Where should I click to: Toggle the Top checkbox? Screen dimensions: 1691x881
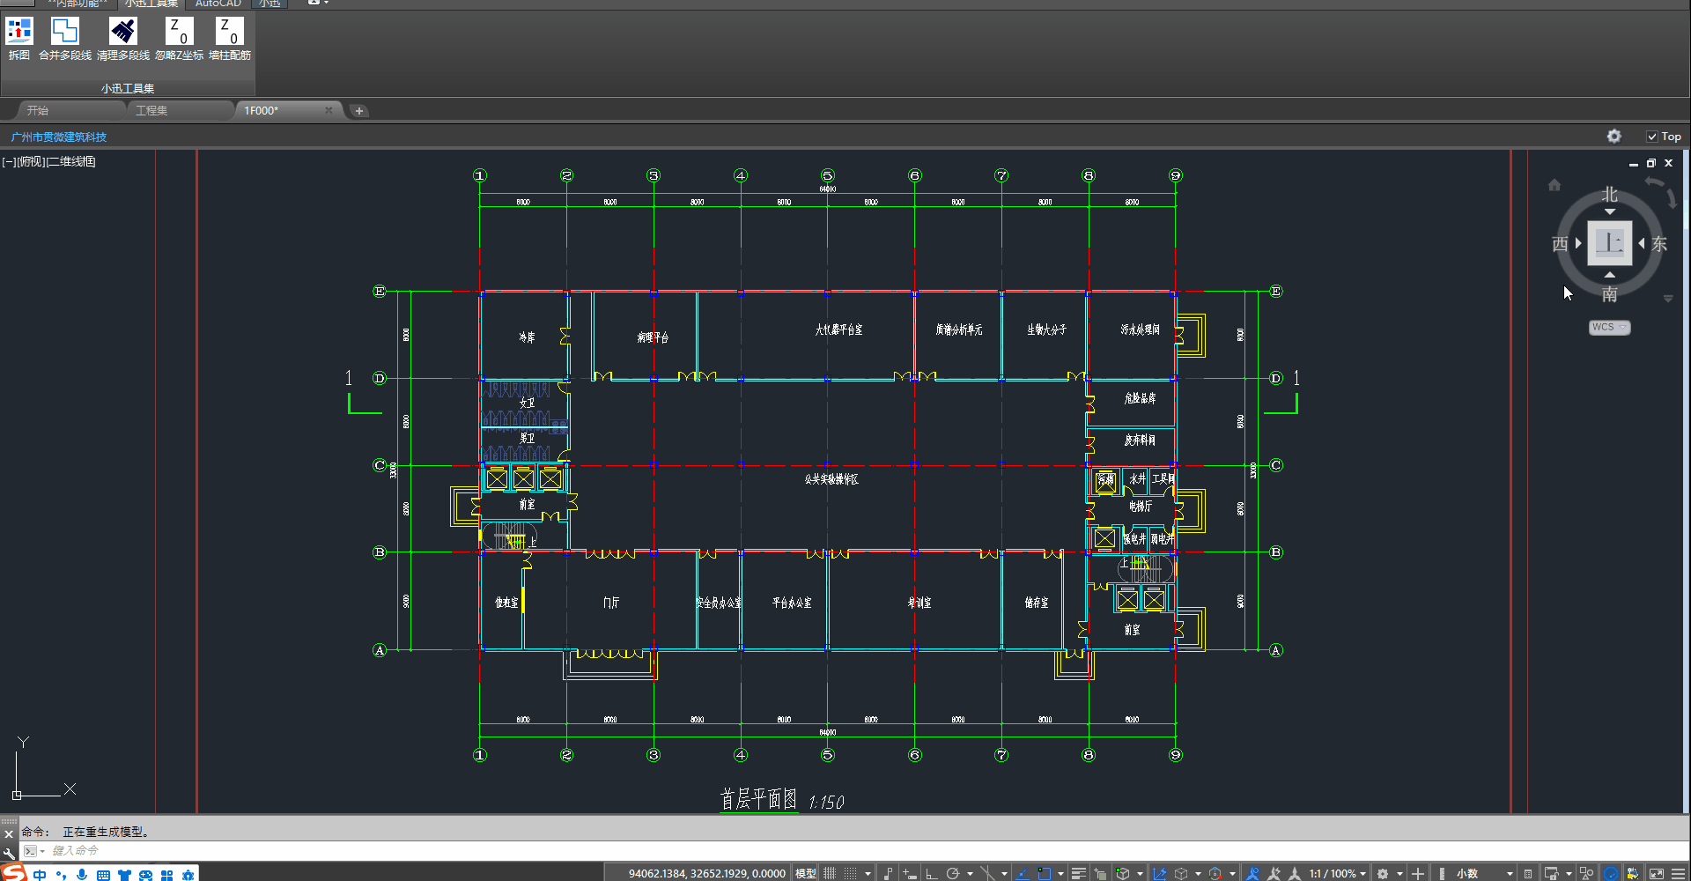coord(1652,137)
